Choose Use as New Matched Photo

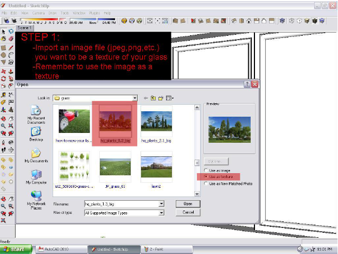pos(206,183)
